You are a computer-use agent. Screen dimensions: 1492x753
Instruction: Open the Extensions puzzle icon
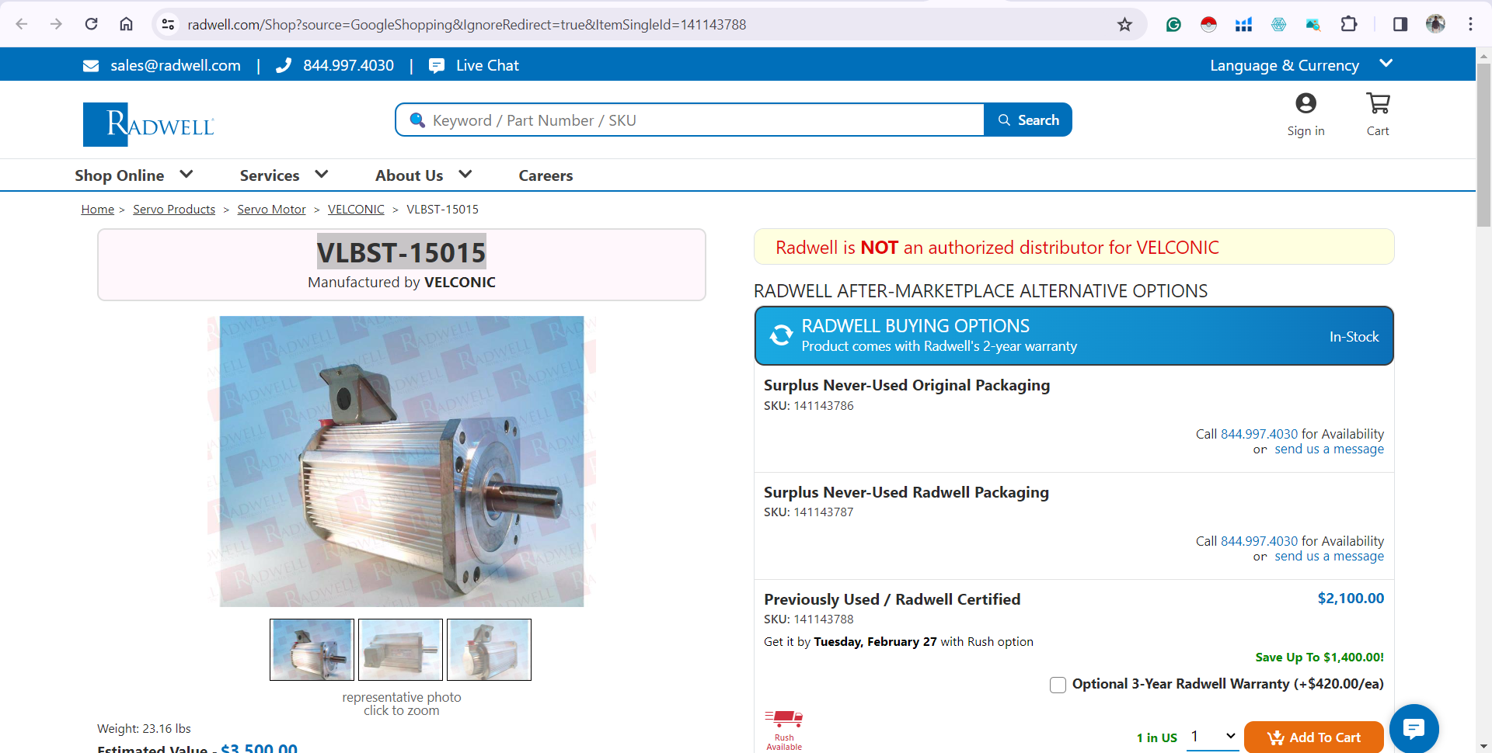coord(1349,24)
